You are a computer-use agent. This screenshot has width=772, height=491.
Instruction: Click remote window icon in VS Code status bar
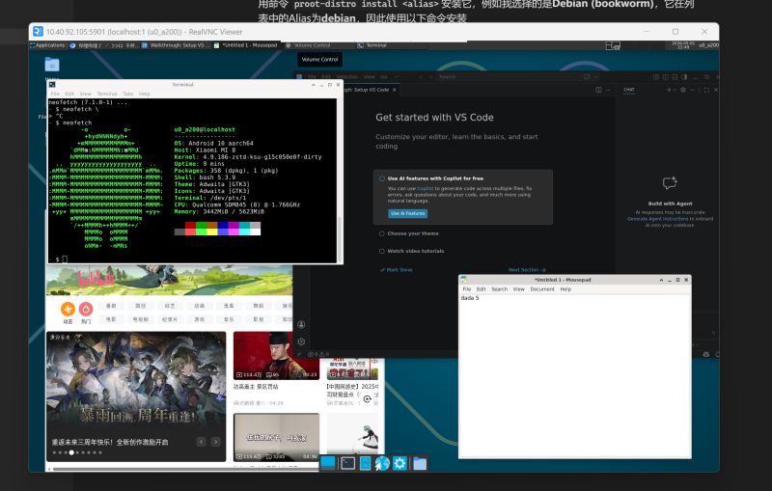pos(299,354)
